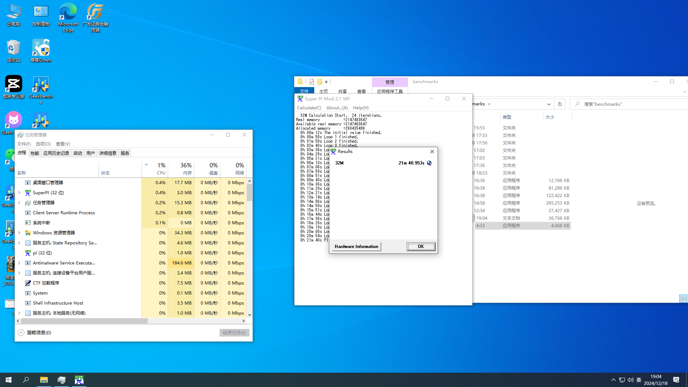The height and width of the screenshot is (387, 688).
Task: Open Task Manager 文件(F) menu
Action: 24,144
